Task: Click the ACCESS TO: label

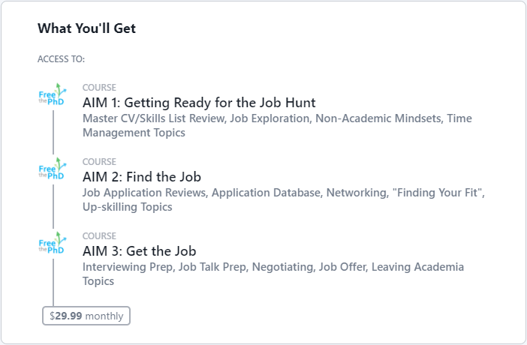Action: point(61,59)
